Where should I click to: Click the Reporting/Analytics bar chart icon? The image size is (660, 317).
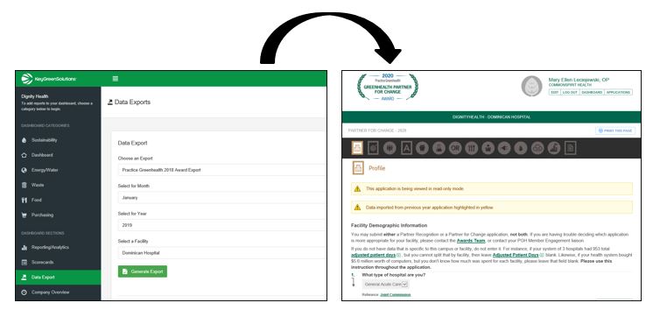25,248
